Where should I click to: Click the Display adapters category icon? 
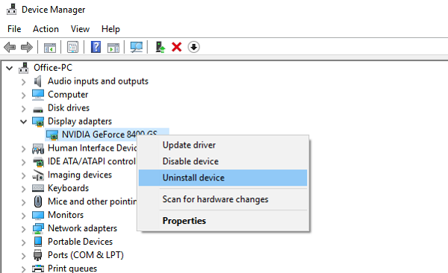38,122
